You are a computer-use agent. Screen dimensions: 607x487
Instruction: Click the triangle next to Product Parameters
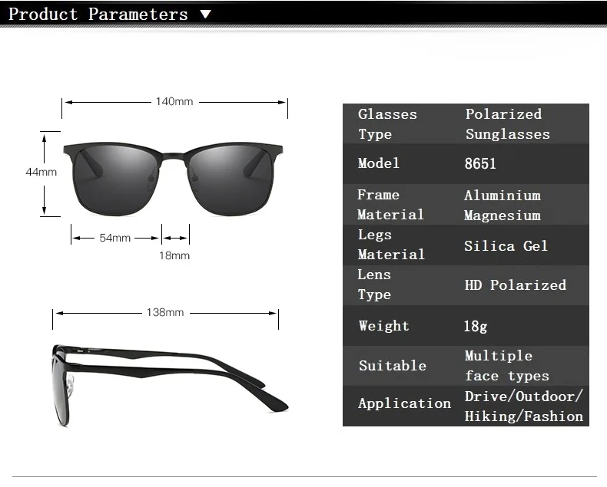206,15
